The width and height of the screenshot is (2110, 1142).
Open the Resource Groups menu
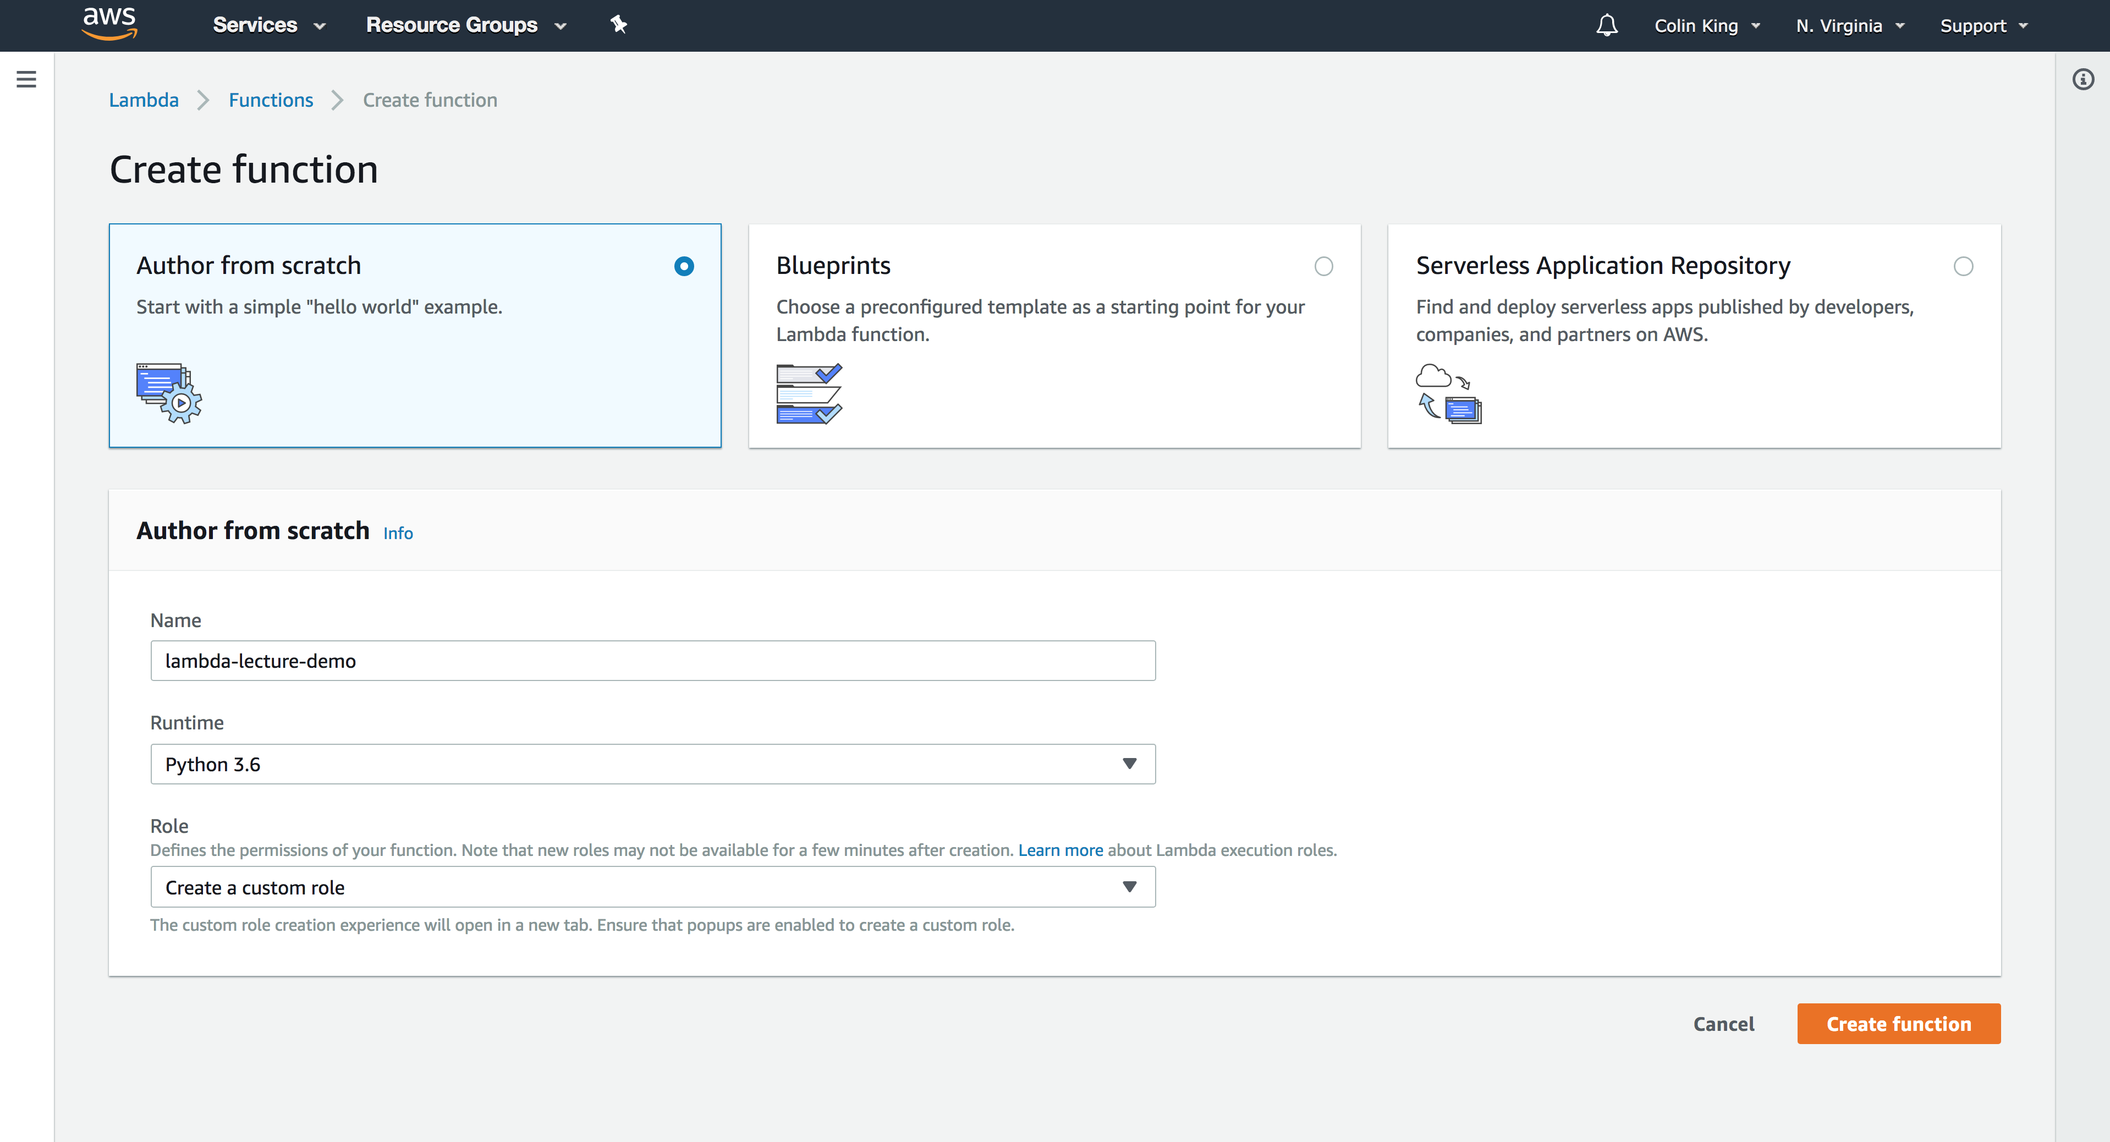(x=465, y=25)
